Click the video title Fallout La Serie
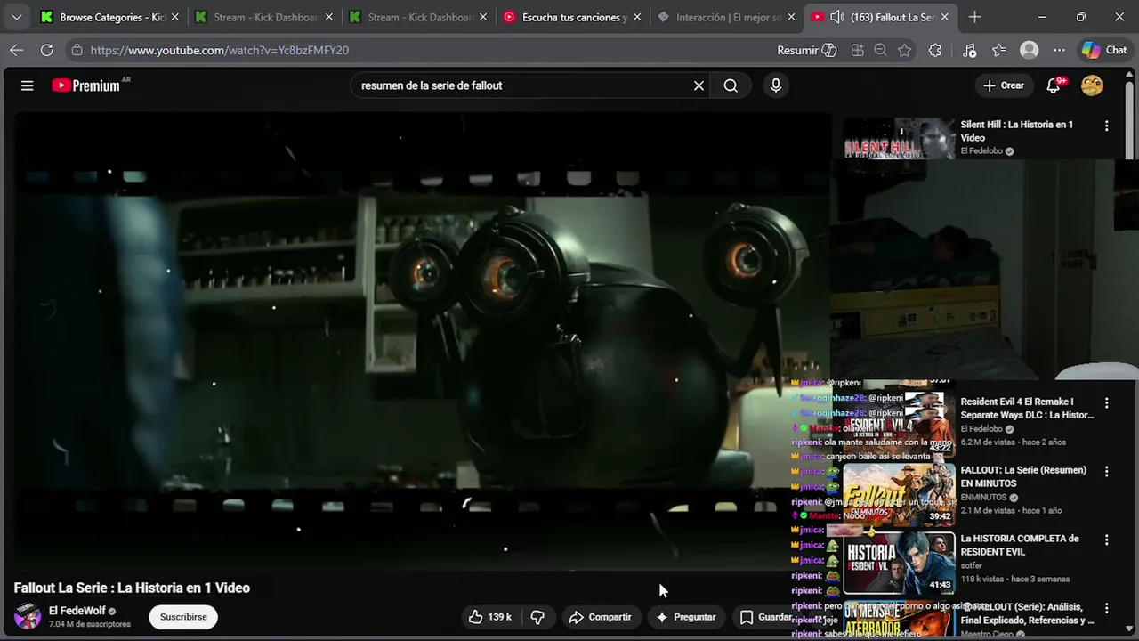The image size is (1139, 641). click(x=132, y=588)
